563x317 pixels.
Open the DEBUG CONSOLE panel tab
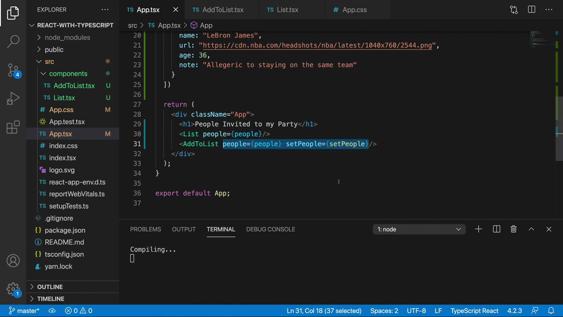[271, 229]
